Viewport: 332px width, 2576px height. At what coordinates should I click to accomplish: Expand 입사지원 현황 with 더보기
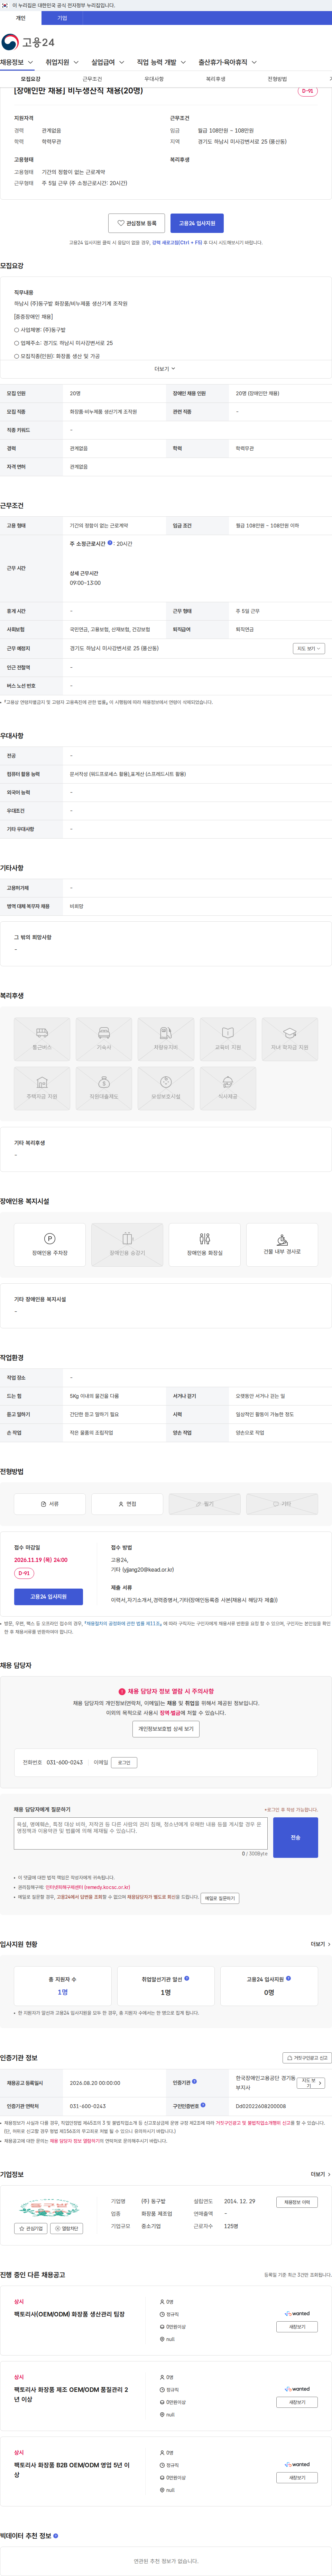tap(320, 1944)
